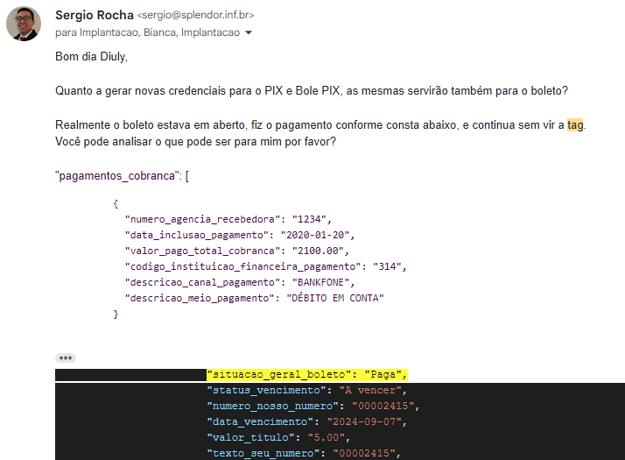Click the line 'numero_agencia_recebedora": "1234"'

point(228,219)
